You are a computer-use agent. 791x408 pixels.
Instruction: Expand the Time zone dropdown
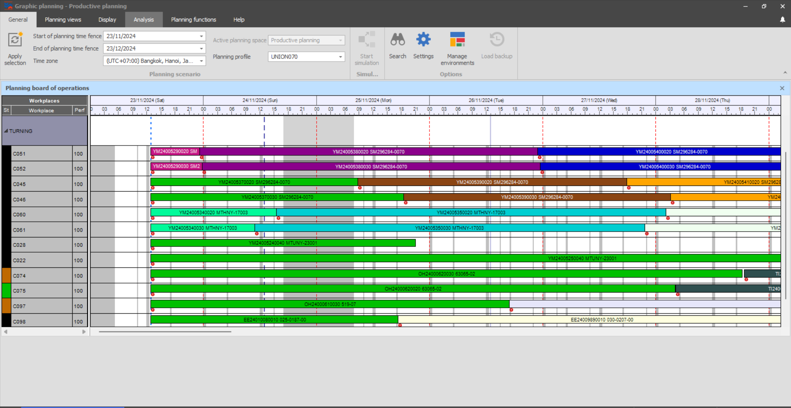[201, 61]
